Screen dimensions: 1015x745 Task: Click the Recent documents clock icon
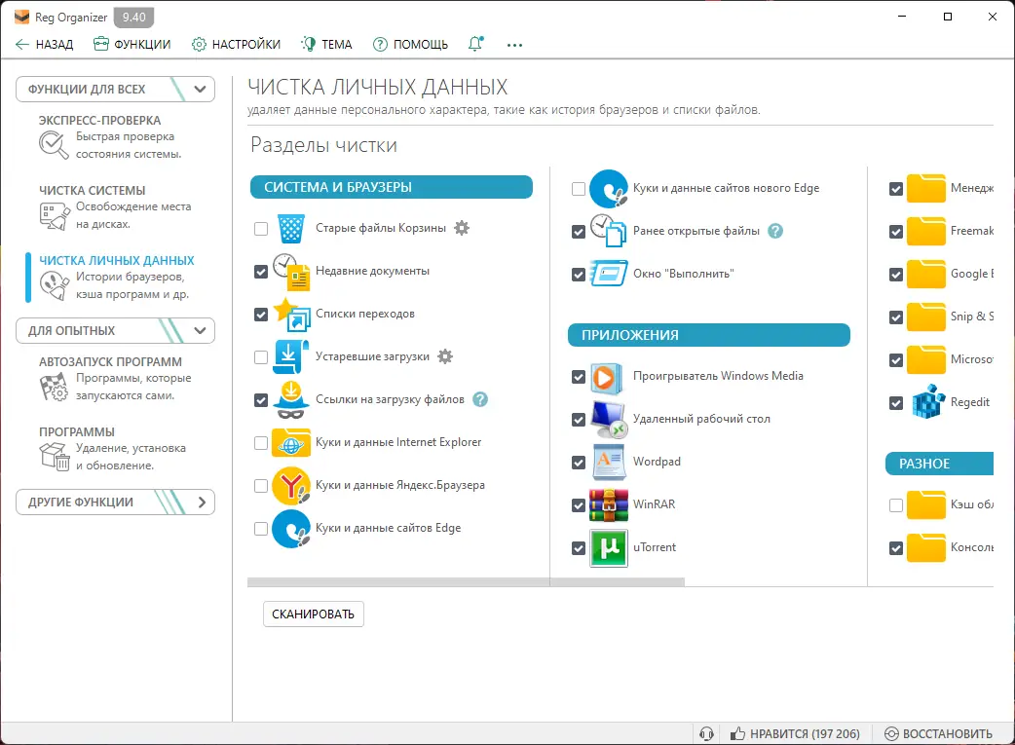[291, 271]
